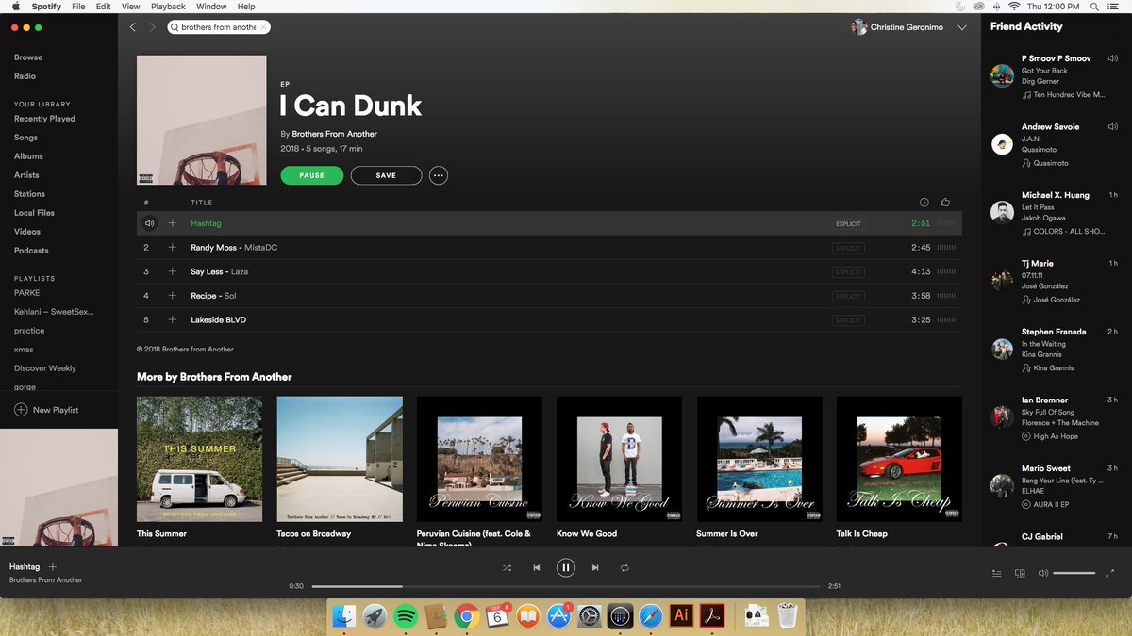Launch Adobe Acrobat from the dock
This screenshot has width=1132, height=636.
(711, 616)
